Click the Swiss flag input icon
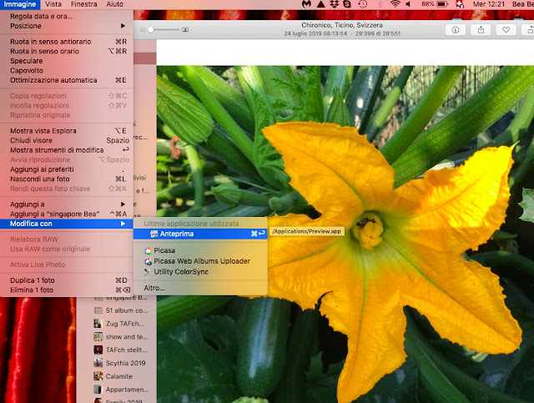 pos(460,4)
